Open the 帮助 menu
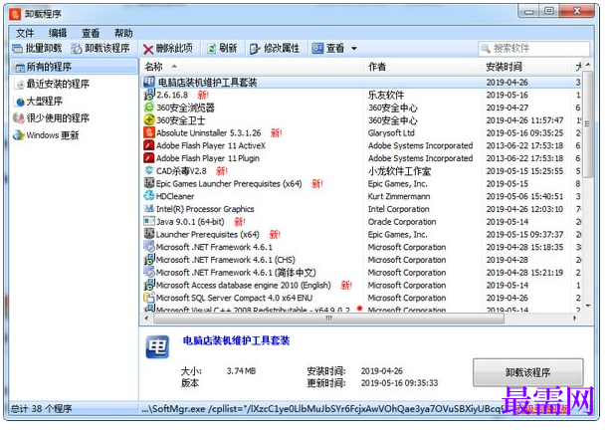The image size is (613, 432). pos(123,33)
